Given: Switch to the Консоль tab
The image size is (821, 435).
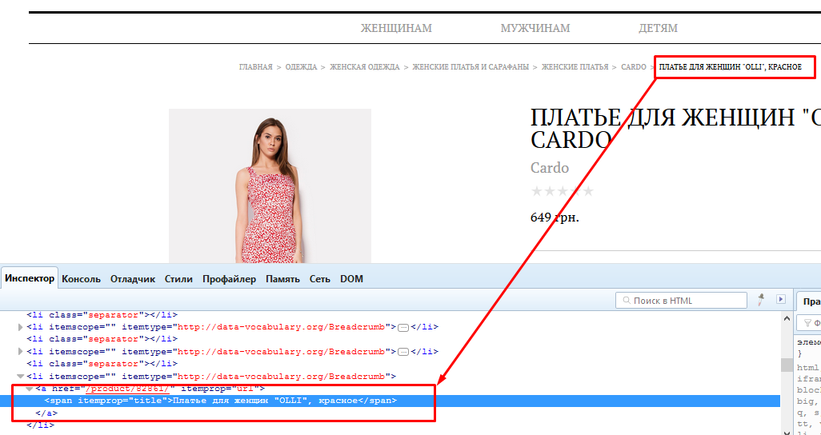Looking at the screenshot, I should click(81, 279).
